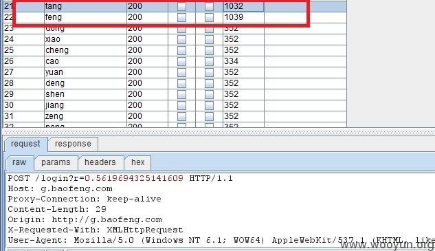Enable the left checkbox in deng row
Viewport: 435px width, 251px height.
(x=181, y=83)
